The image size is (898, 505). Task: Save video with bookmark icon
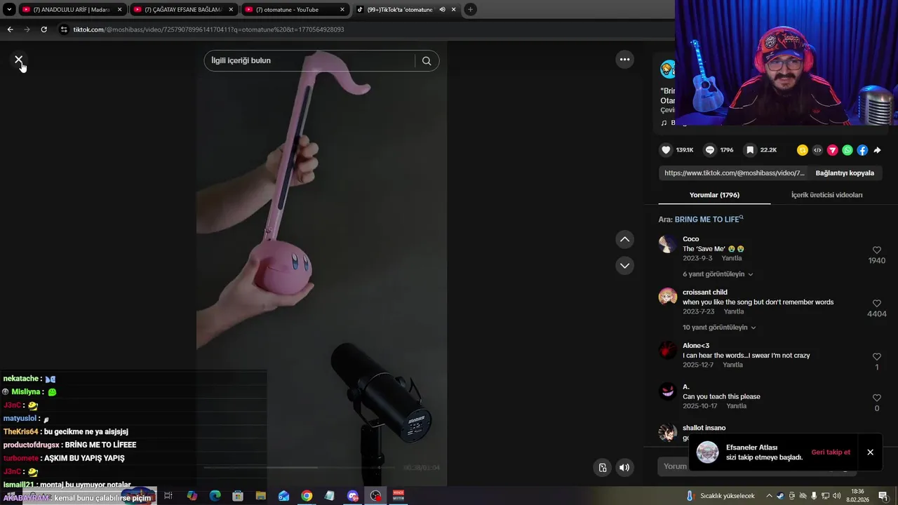pyautogui.click(x=750, y=150)
